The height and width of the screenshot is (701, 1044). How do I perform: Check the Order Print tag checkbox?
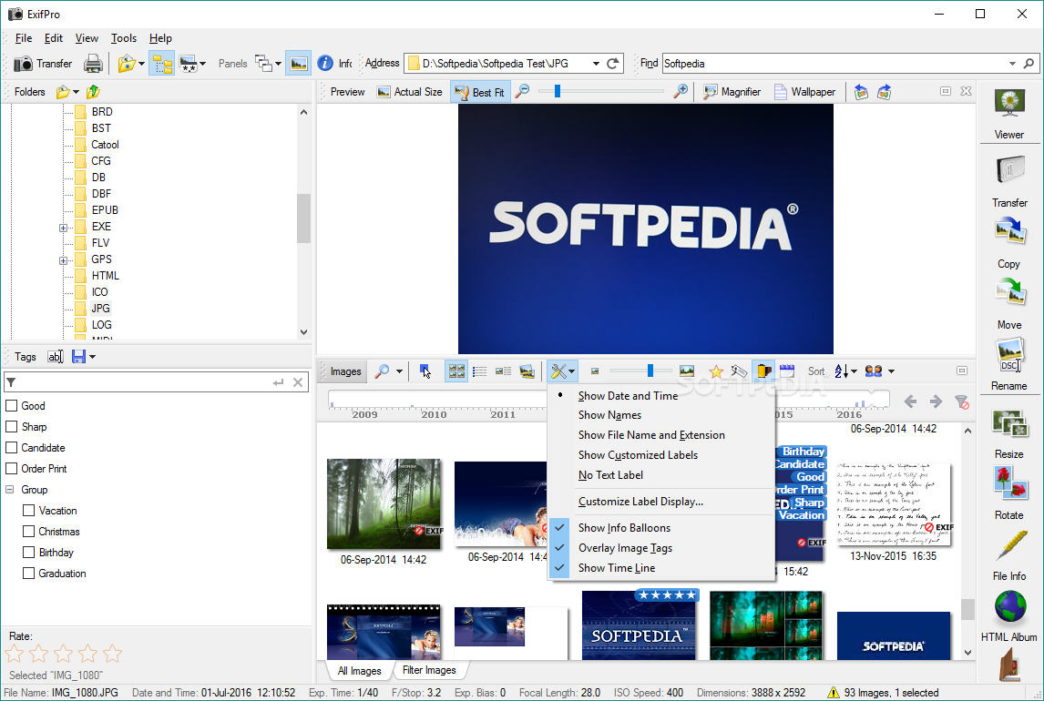pos(11,468)
